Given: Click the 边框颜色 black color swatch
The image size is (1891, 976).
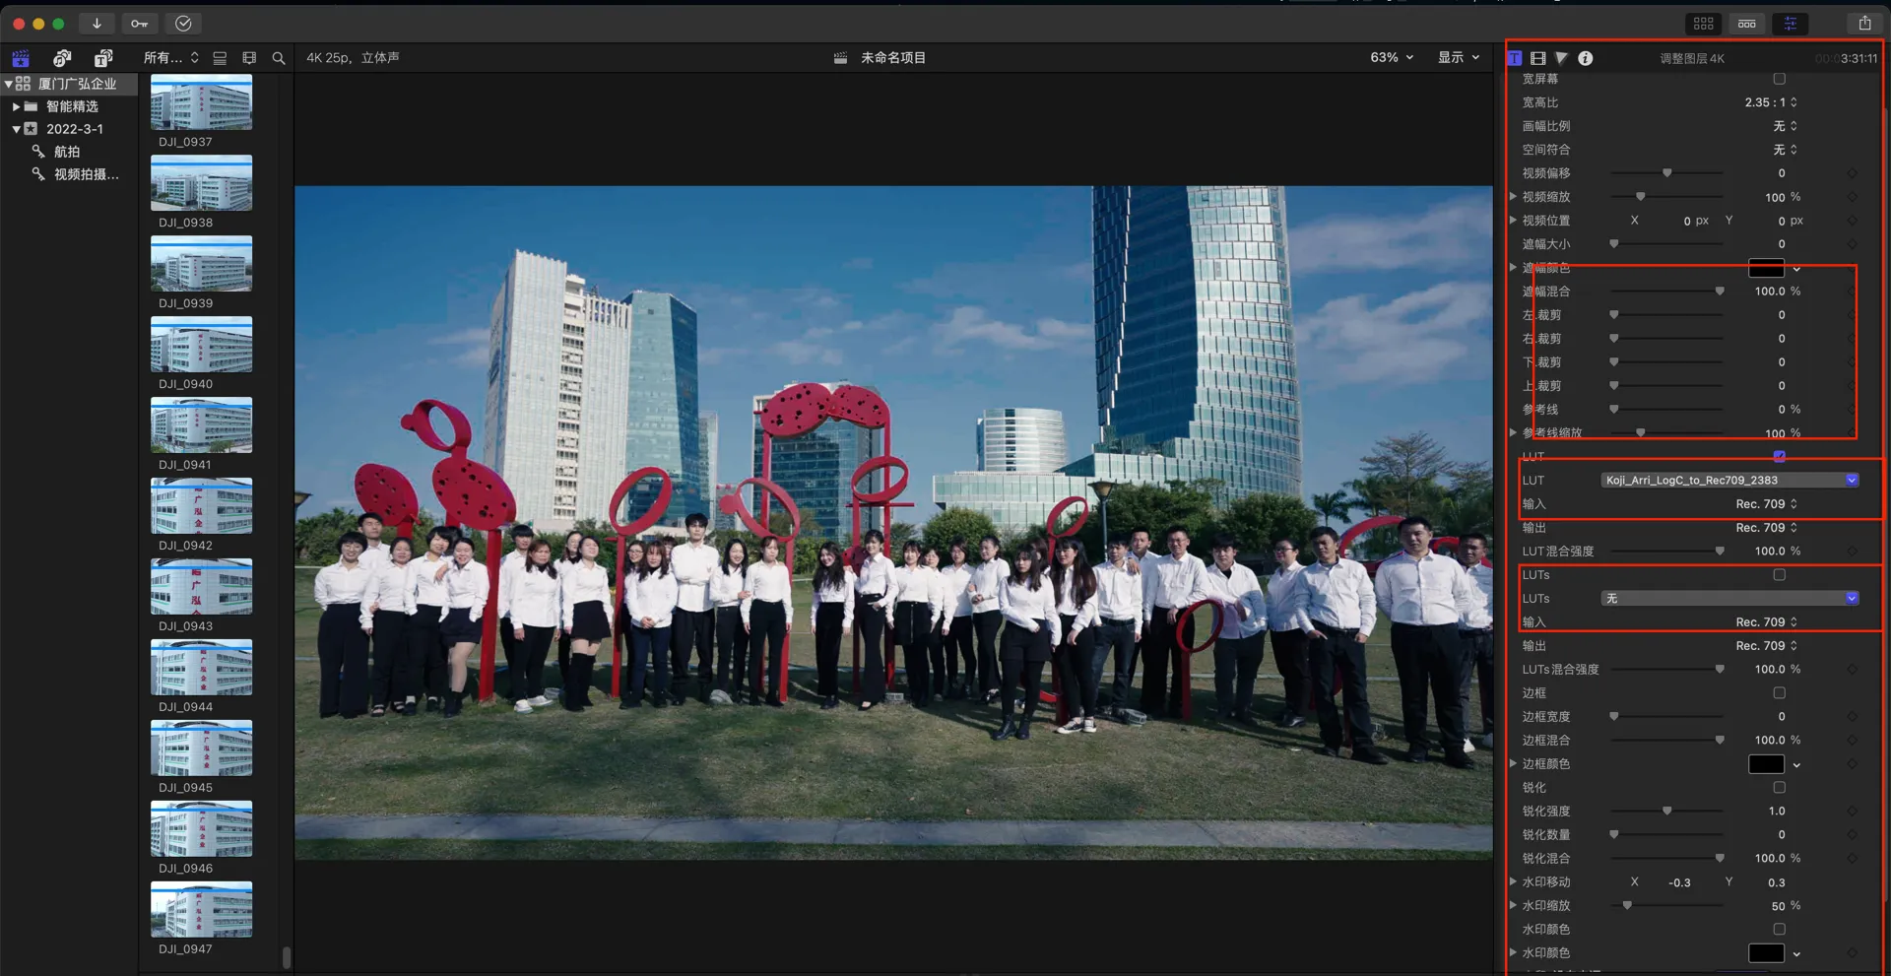Looking at the screenshot, I should pyautogui.click(x=1765, y=764).
